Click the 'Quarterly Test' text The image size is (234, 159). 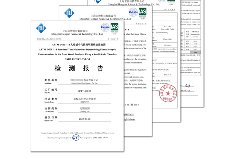pos(85,112)
